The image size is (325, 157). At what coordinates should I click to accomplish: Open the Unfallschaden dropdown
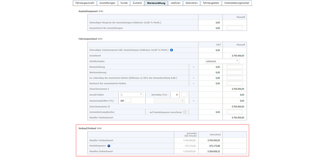tap(222, 61)
